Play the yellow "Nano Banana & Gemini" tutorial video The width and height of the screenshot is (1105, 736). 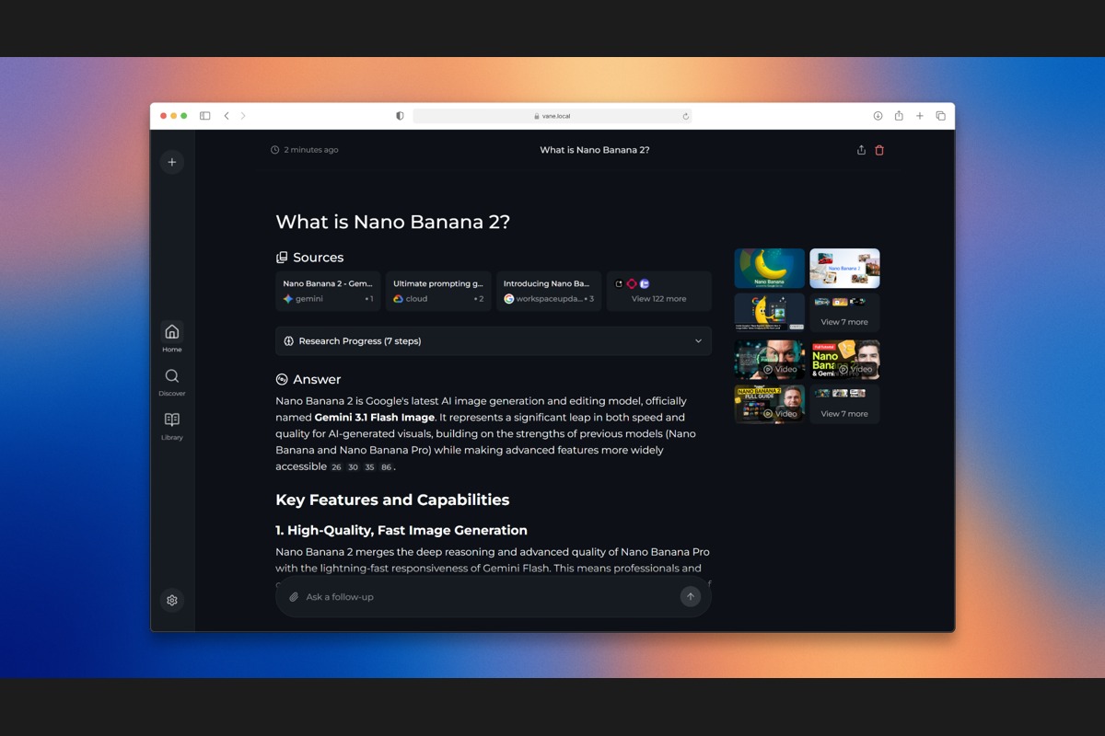click(844, 360)
